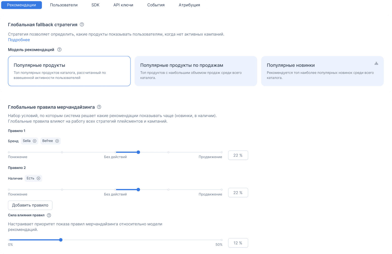The image size is (392, 254).
Task: Click the Сила влияния правил slider handle
Action: click(x=61, y=240)
